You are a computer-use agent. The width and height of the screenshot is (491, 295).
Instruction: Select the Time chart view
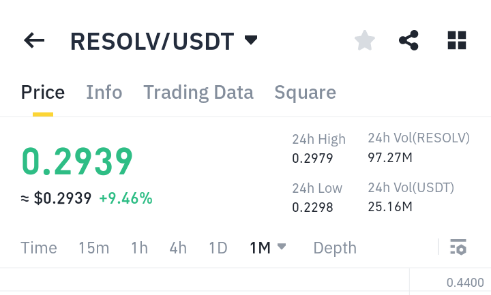tap(39, 248)
